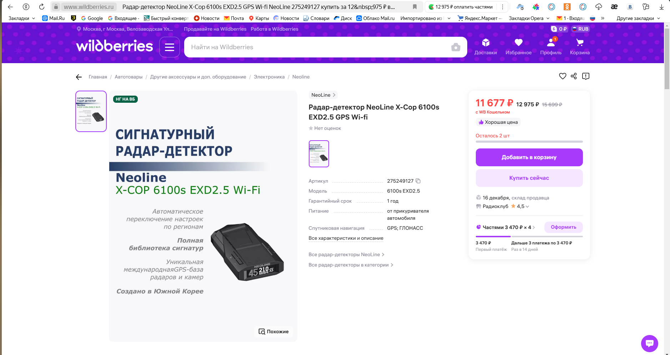The height and width of the screenshot is (355, 670).
Task: Toggle the RUB currency selector
Action: (x=580, y=29)
